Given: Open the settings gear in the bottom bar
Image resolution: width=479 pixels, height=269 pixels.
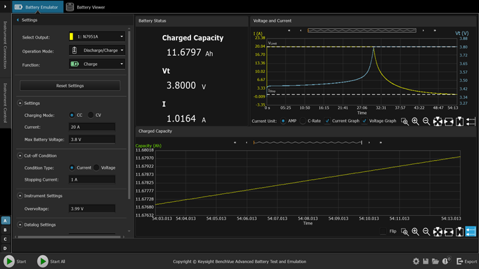Looking at the screenshot, I should click(416, 262).
